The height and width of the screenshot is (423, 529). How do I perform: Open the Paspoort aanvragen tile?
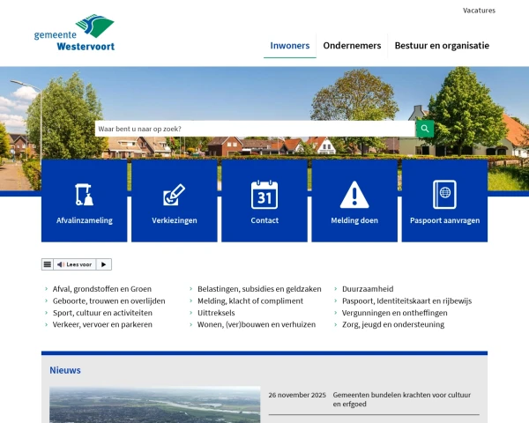tap(444, 201)
